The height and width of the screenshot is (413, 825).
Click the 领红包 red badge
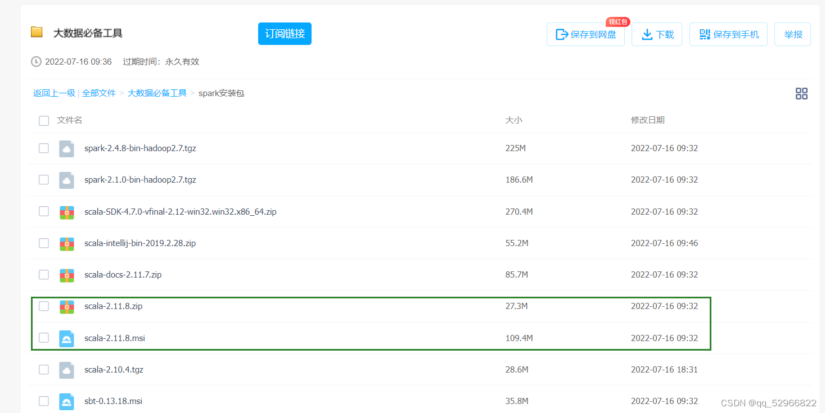[x=617, y=22]
